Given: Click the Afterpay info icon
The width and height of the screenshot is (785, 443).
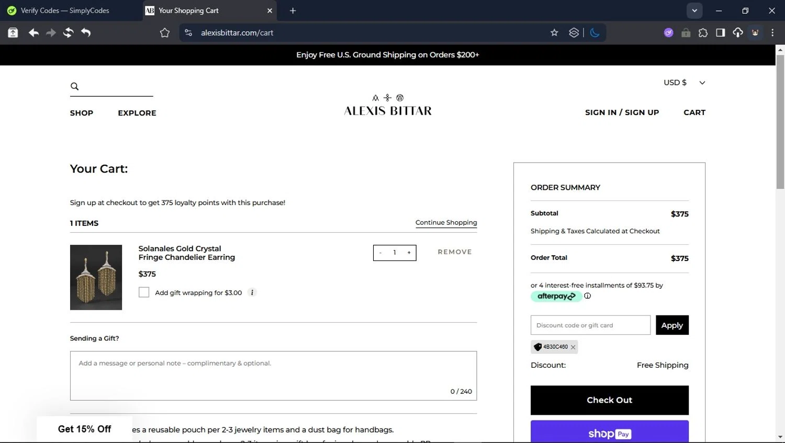Looking at the screenshot, I should (x=587, y=296).
